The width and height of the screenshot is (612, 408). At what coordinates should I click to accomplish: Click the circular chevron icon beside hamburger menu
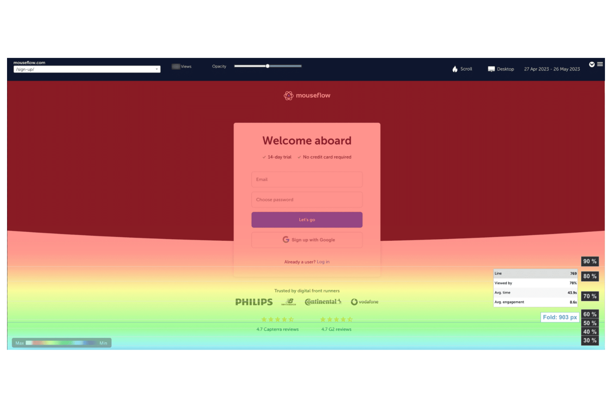[592, 64]
